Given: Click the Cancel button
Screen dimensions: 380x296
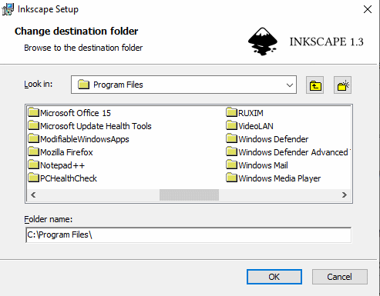Looking at the screenshot, I should [x=339, y=277].
